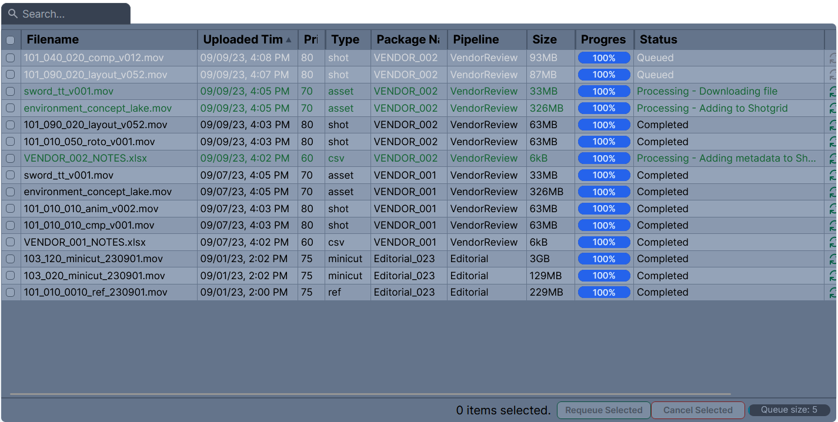Click the magnifying glass search icon
Viewport: 838px width, 422px height.
[13, 14]
